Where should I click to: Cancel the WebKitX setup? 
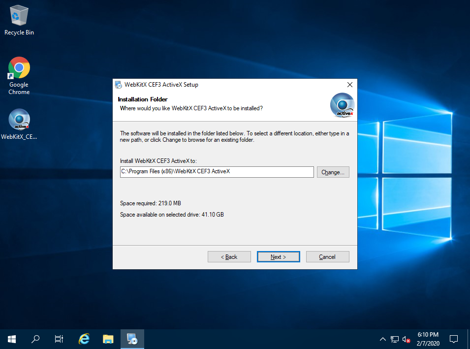point(328,256)
